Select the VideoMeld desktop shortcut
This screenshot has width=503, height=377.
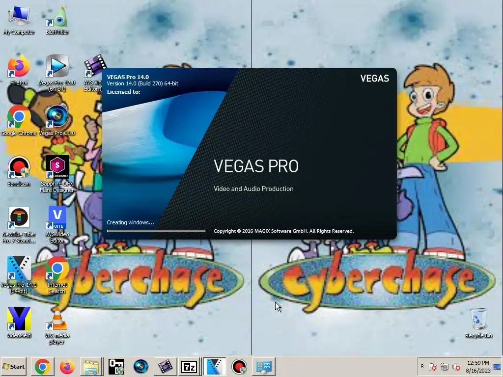(x=19, y=323)
